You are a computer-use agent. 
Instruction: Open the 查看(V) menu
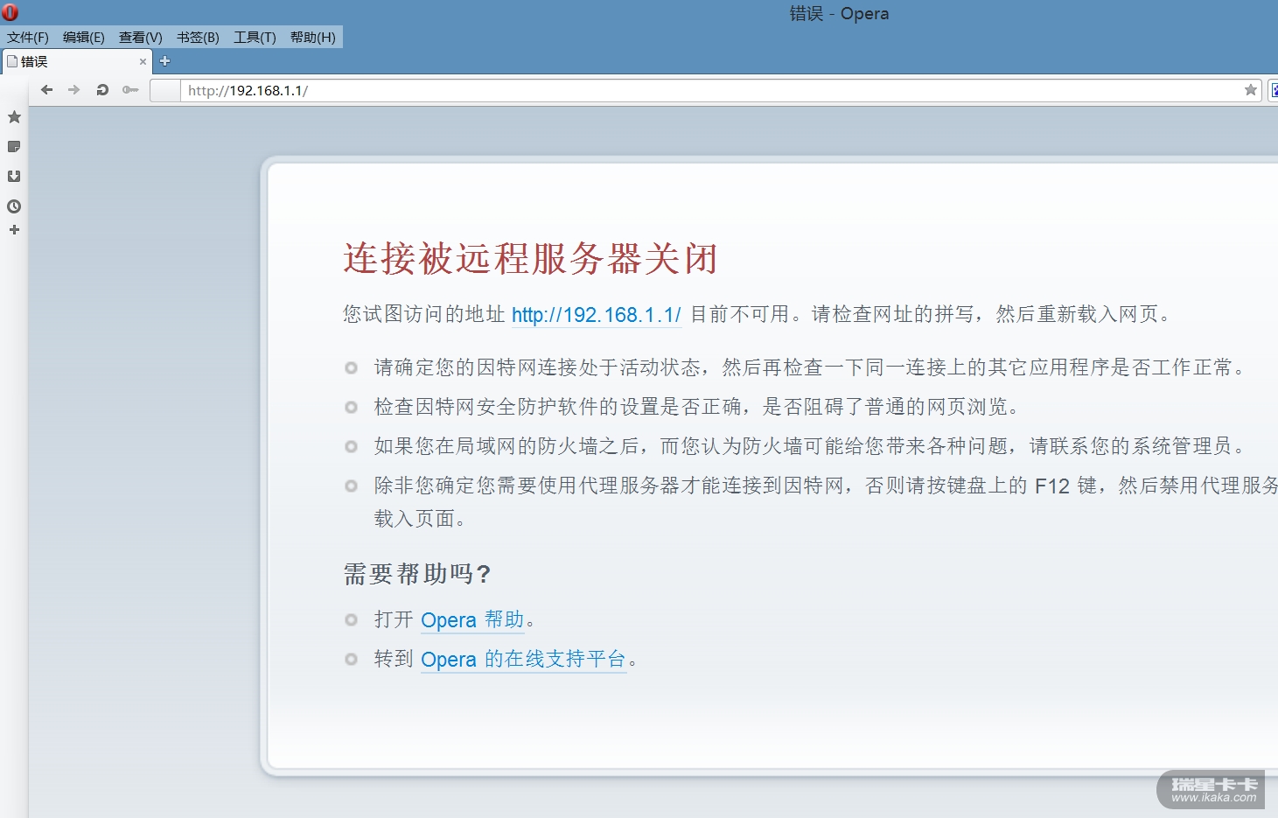141,38
